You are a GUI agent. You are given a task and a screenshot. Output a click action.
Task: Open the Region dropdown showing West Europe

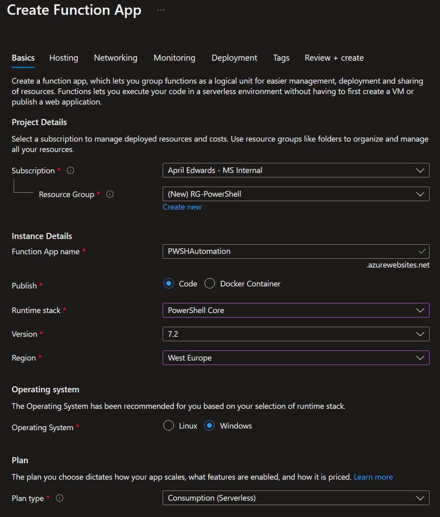pyautogui.click(x=296, y=358)
